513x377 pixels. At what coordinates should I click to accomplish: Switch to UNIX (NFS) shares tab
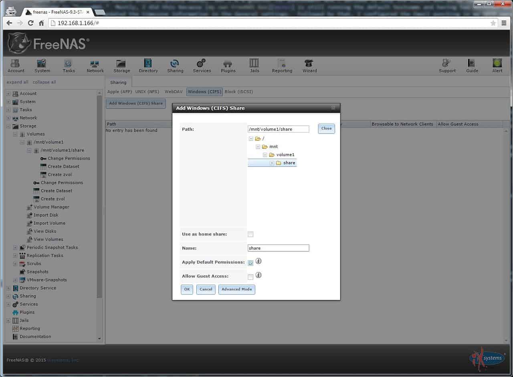(147, 91)
